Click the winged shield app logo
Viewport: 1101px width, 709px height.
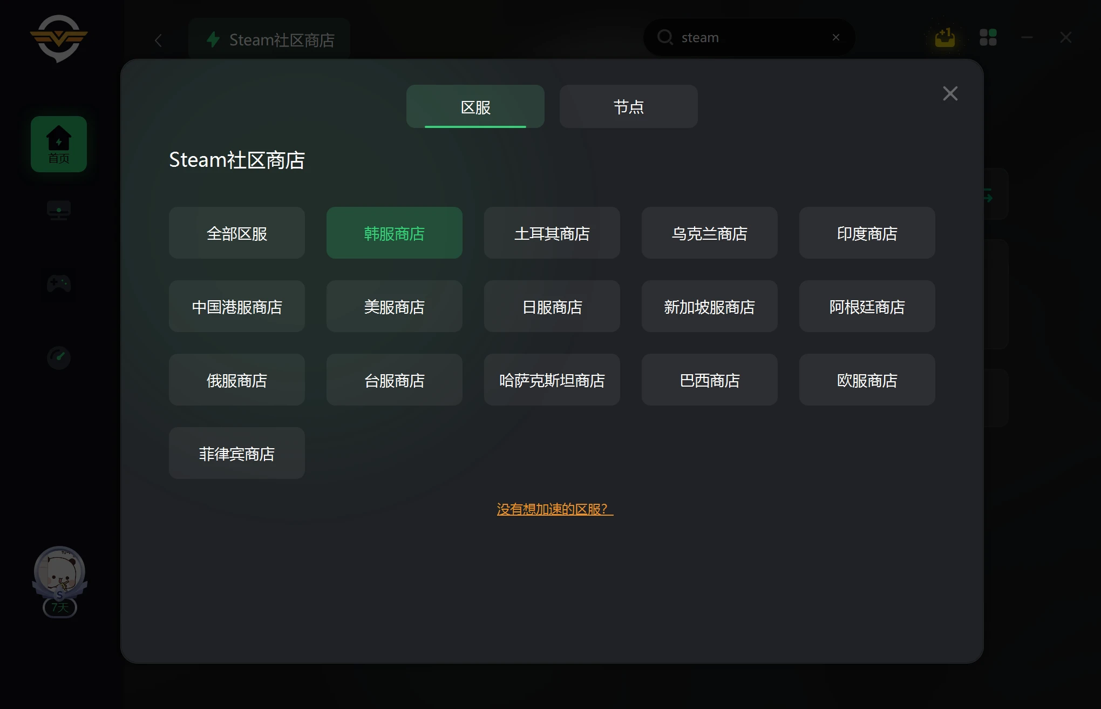[x=59, y=38]
